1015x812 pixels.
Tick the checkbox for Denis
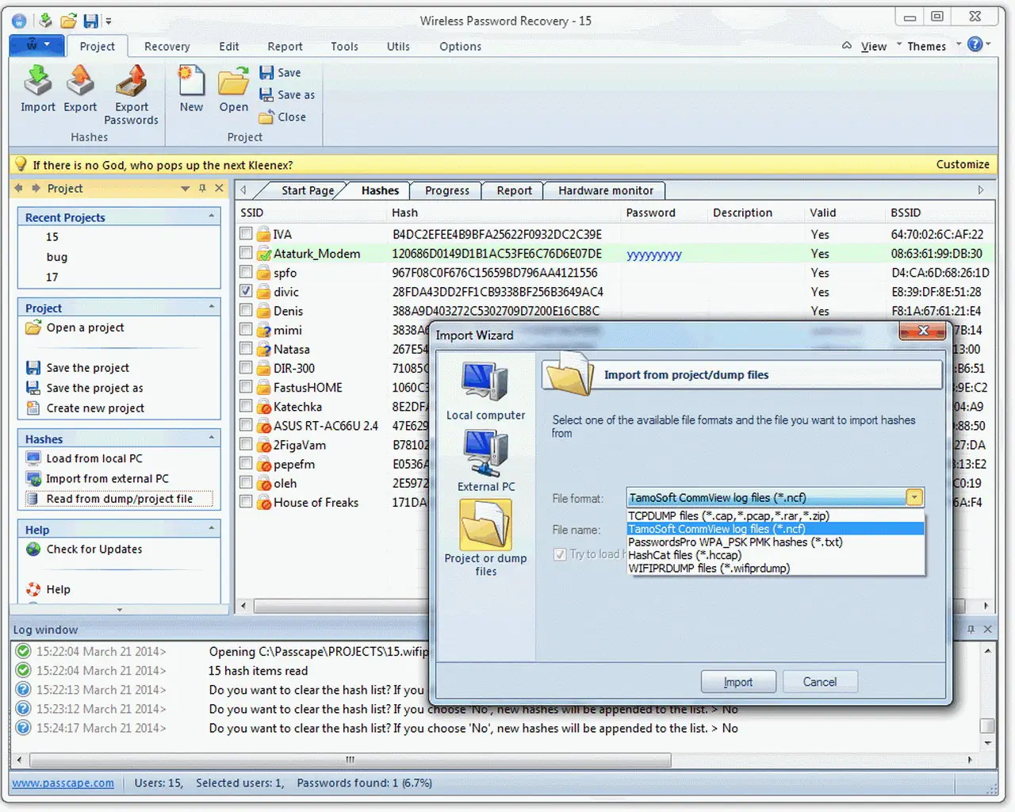[247, 310]
